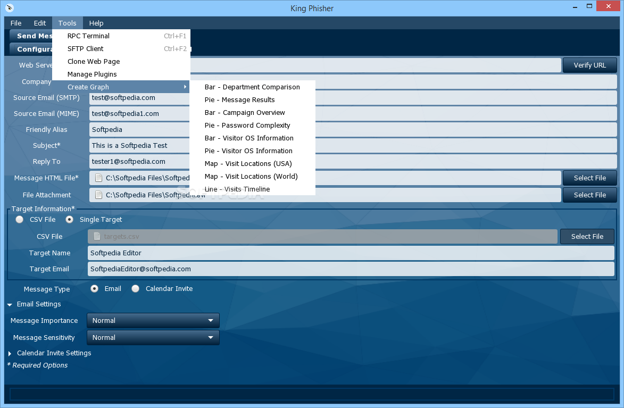Open SFTP Client from Tools menu

(x=121, y=48)
